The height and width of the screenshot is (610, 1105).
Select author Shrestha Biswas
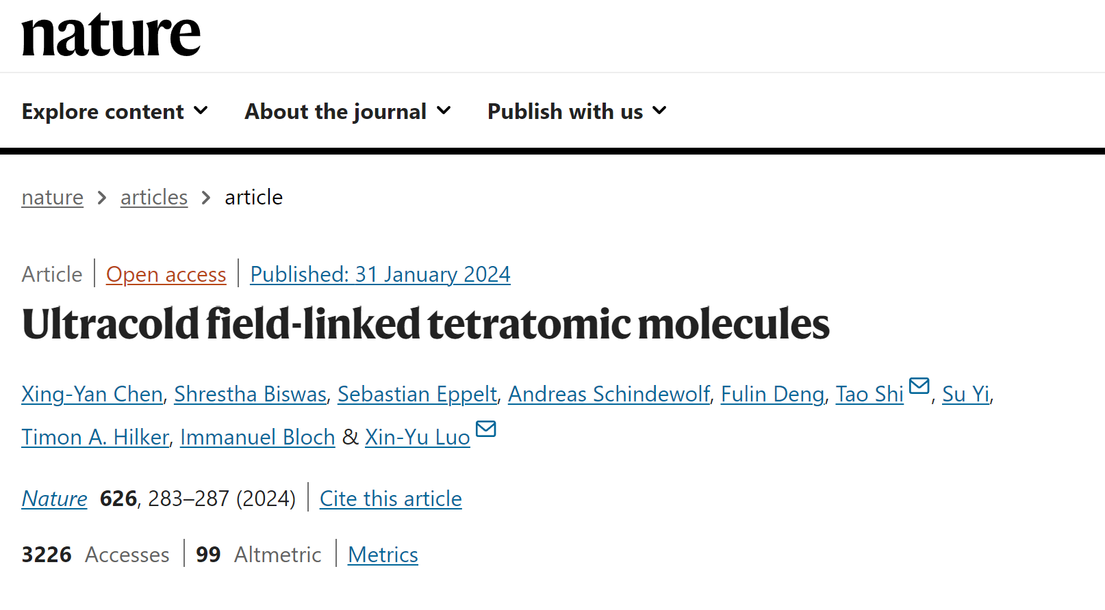[250, 395]
